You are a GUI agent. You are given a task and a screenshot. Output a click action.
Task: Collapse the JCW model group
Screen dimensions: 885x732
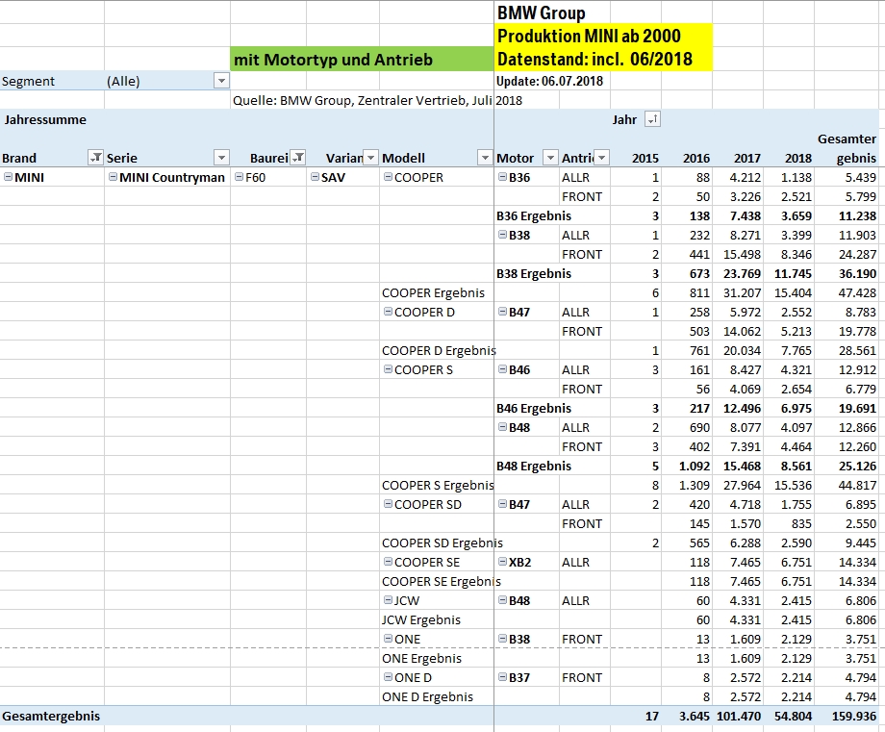(x=389, y=600)
